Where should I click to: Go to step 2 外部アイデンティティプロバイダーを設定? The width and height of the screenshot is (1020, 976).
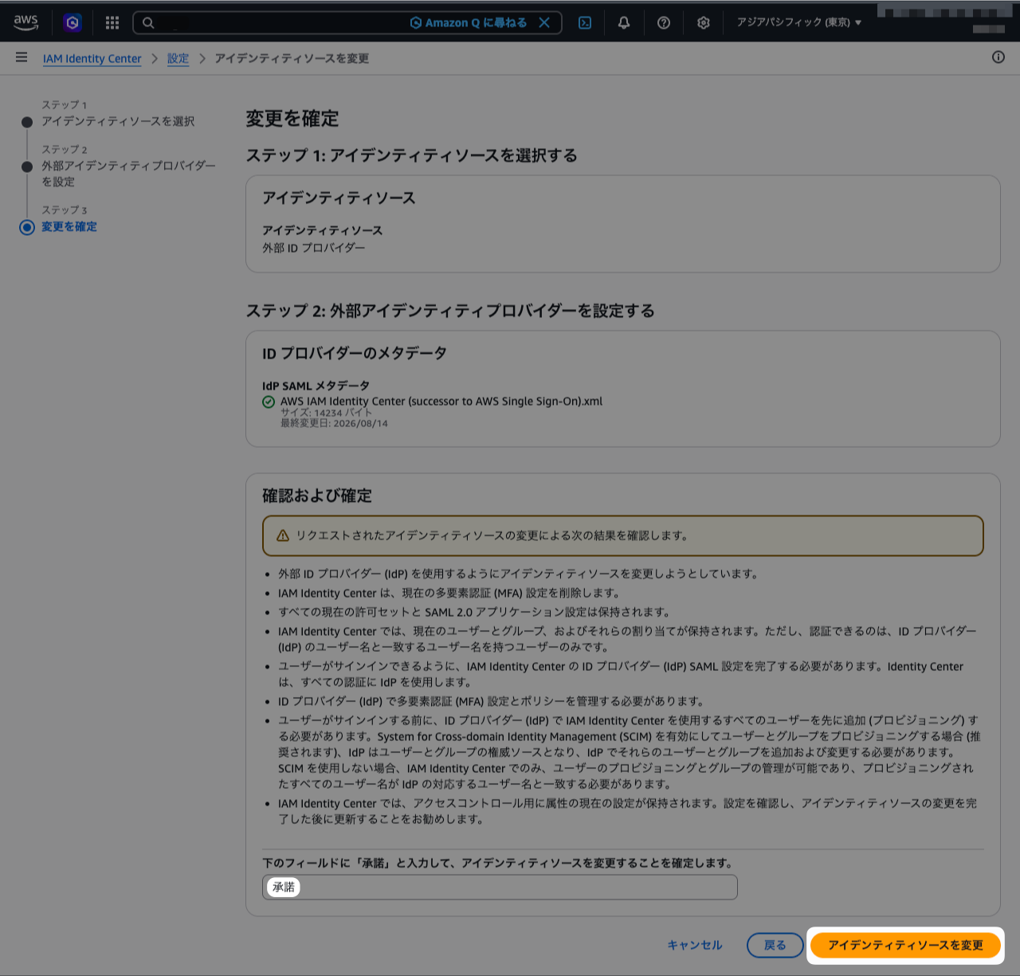(x=129, y=174)
